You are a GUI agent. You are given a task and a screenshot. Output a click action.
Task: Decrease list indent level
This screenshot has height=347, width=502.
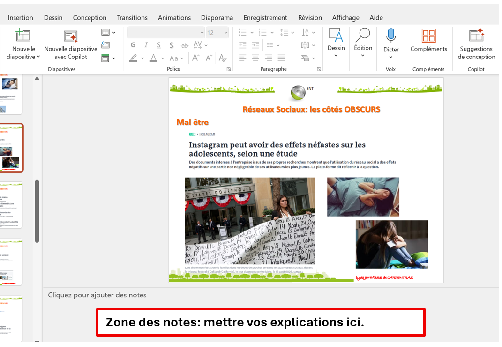(243, 45)
